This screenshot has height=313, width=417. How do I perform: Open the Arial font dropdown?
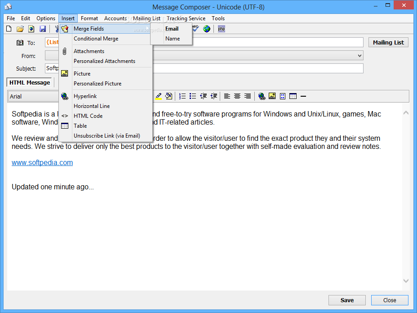click(33, 96)
